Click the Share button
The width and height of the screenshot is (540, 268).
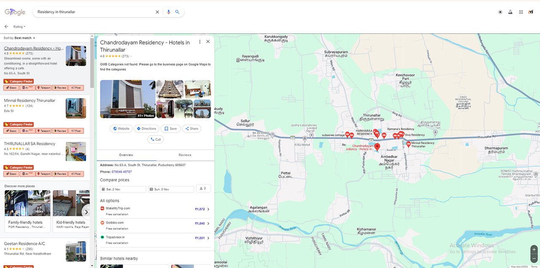[192, 129]
